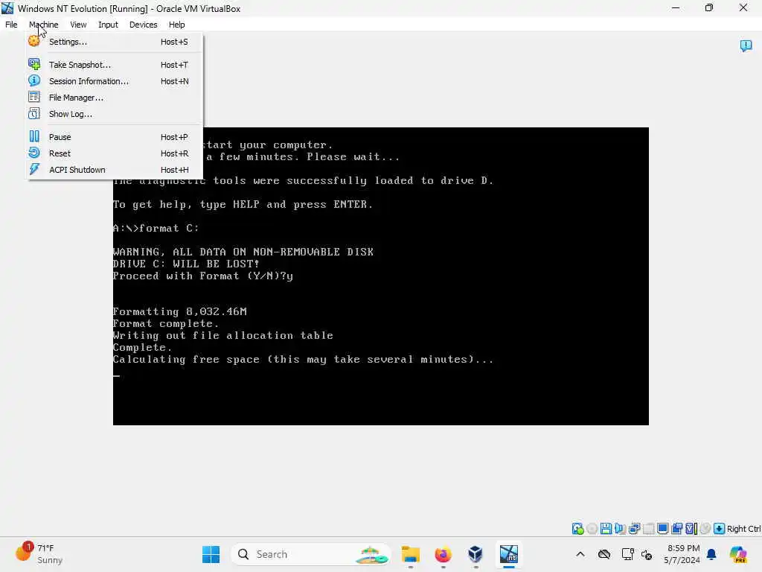Open the notifications bell icon
Image resolution: width=762 pixels, height=572 pixels.
(x=711, y=554)
